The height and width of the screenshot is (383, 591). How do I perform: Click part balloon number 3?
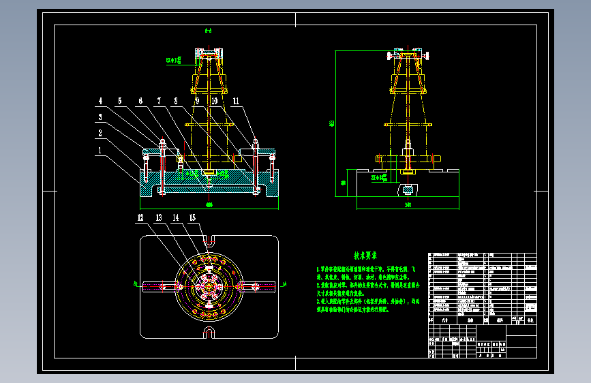click(100, 117)
